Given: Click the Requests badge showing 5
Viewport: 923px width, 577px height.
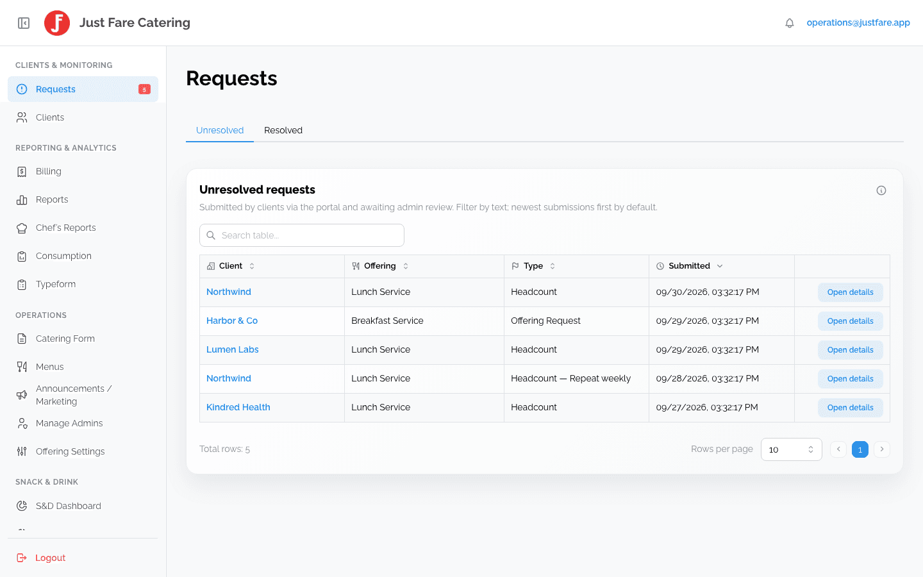Looking at the screenshot, I should [x=144, y=89].
